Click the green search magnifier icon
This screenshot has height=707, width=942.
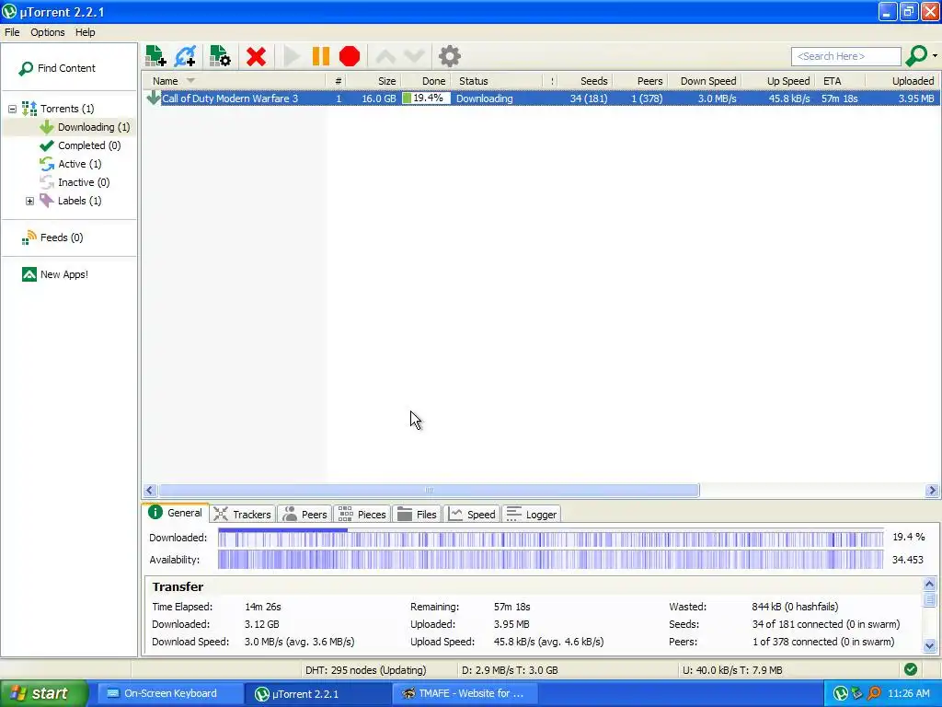[x=916, y=56]
